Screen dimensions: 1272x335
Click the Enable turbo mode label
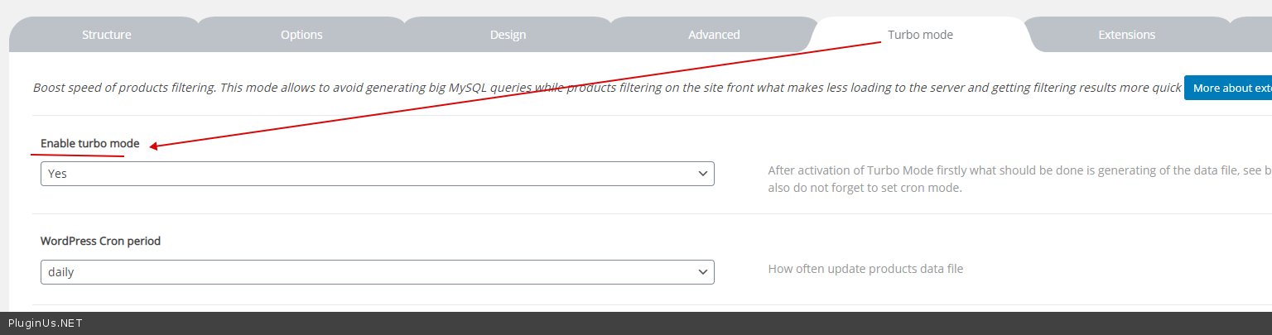pos(89,144)
